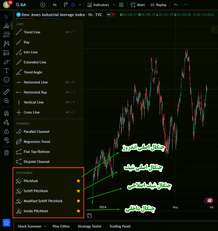218x231 pixels.
Task: Click the Dow Jones Industrial Average Index title
Action: 53,15
